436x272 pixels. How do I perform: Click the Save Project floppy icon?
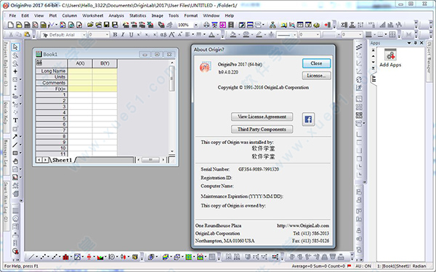[x=106, y=25]
